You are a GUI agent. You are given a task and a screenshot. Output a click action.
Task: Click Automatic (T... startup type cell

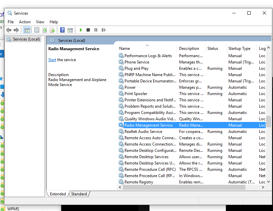pyautogui.click(x=241, y=182)
